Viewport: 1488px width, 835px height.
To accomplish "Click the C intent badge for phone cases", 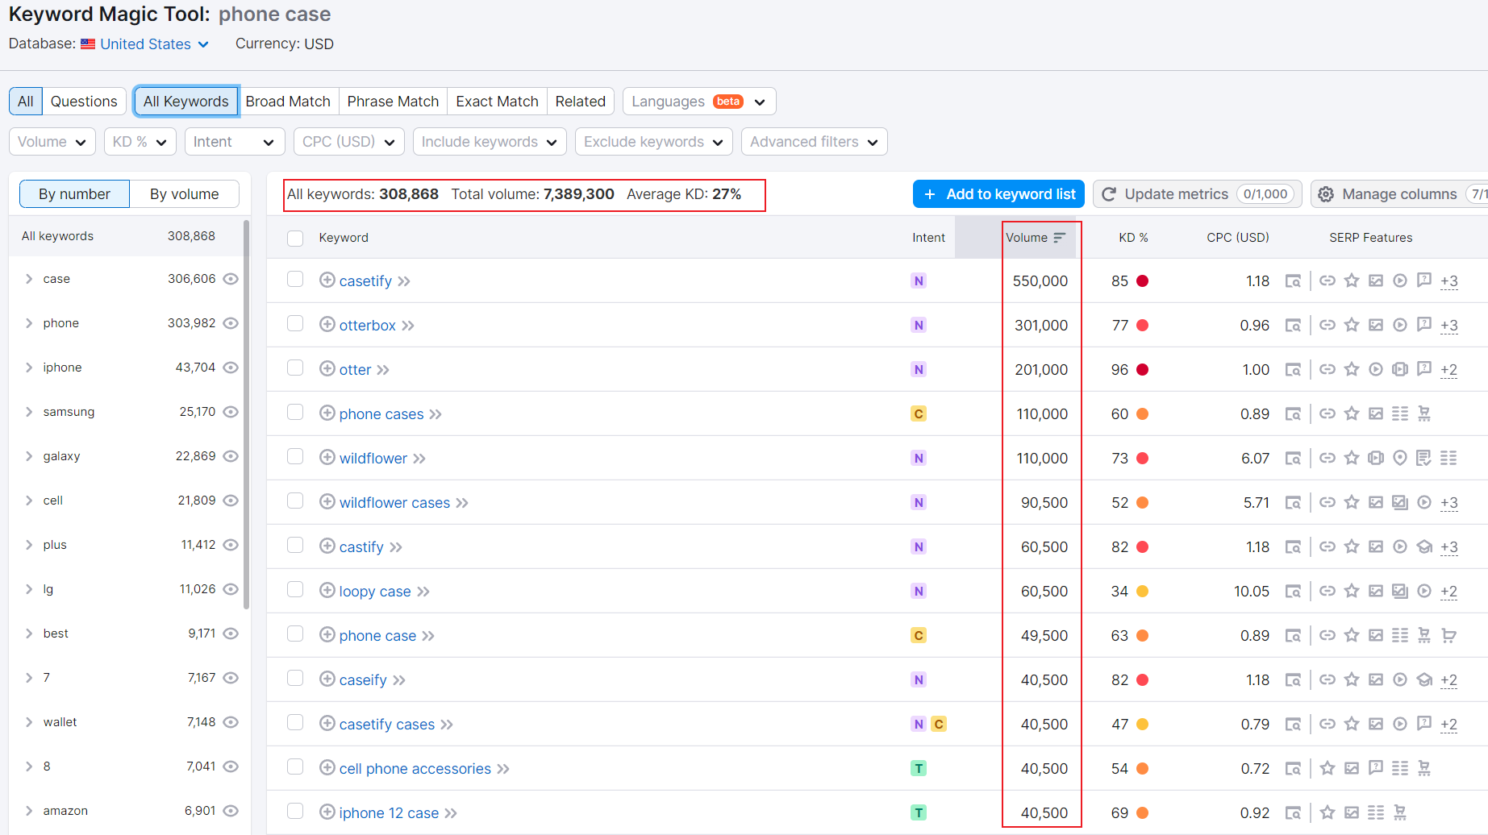I will 919,413.
